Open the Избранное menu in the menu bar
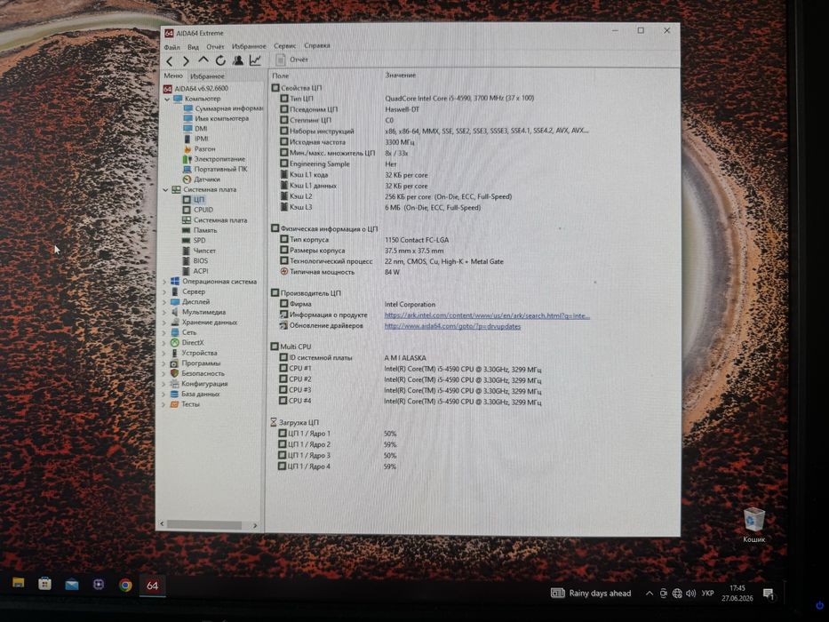The image size is (829, 622). [249, 46]
